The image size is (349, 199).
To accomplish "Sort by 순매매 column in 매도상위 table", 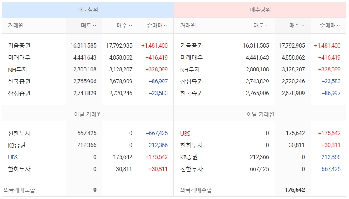I will click(x=157, y=26).
